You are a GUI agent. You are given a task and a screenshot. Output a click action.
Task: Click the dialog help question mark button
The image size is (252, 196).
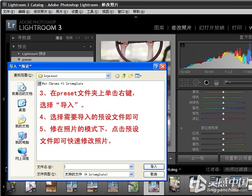point(156,66)
